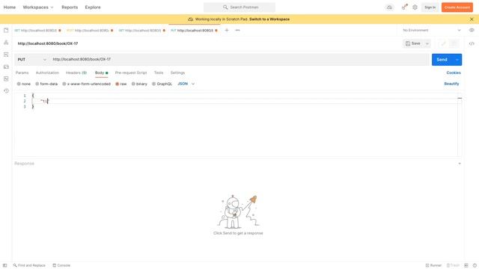Viewport: 479px width, 269px height.
Task: Open Monitors panel in the sidebar
Action: pyautogui.click(x=6, y=78)
